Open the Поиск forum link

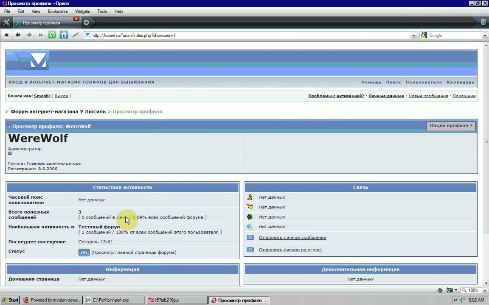tap(393, 82)
